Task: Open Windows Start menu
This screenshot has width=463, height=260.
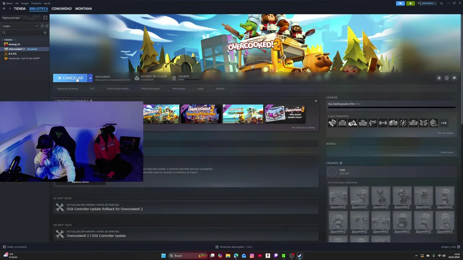Action: click(x=163, y=256)
